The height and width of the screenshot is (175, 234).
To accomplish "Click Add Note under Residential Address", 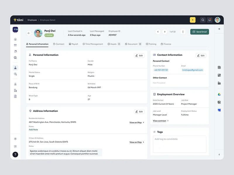I will (x=33, y=129).
